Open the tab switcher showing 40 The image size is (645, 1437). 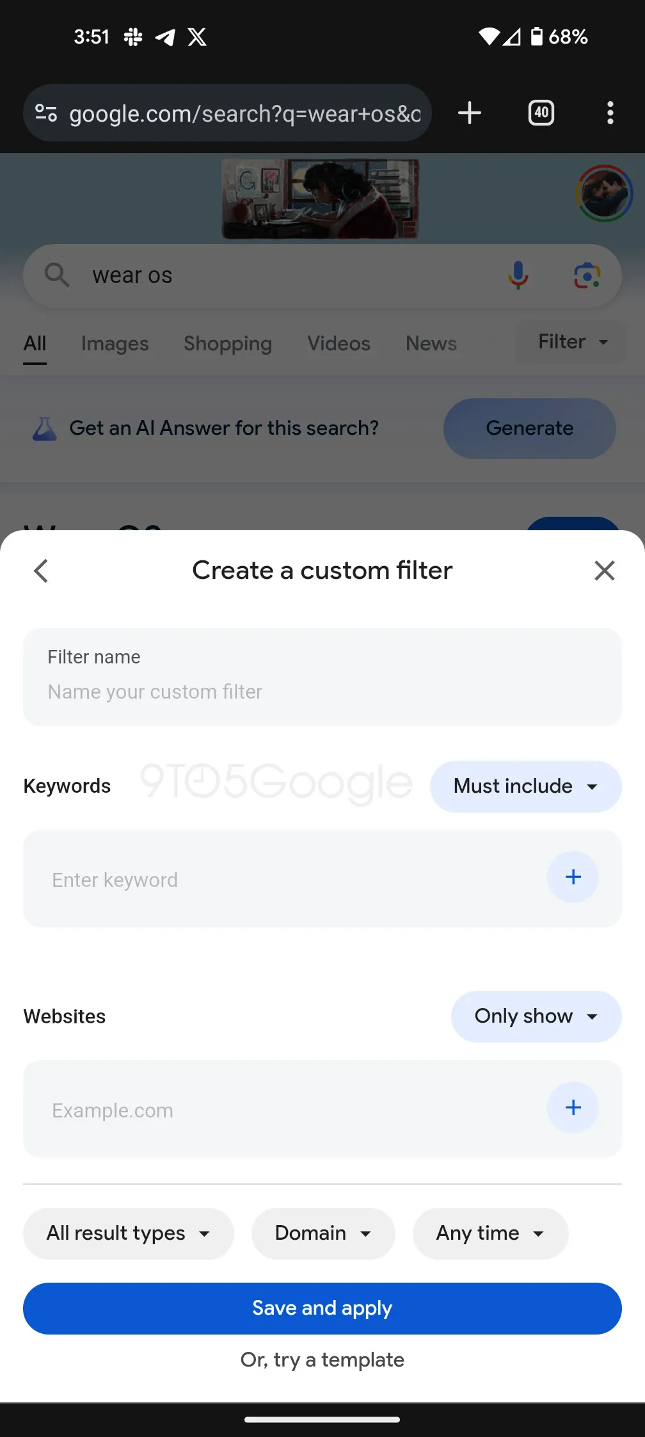tap(541, 113)
